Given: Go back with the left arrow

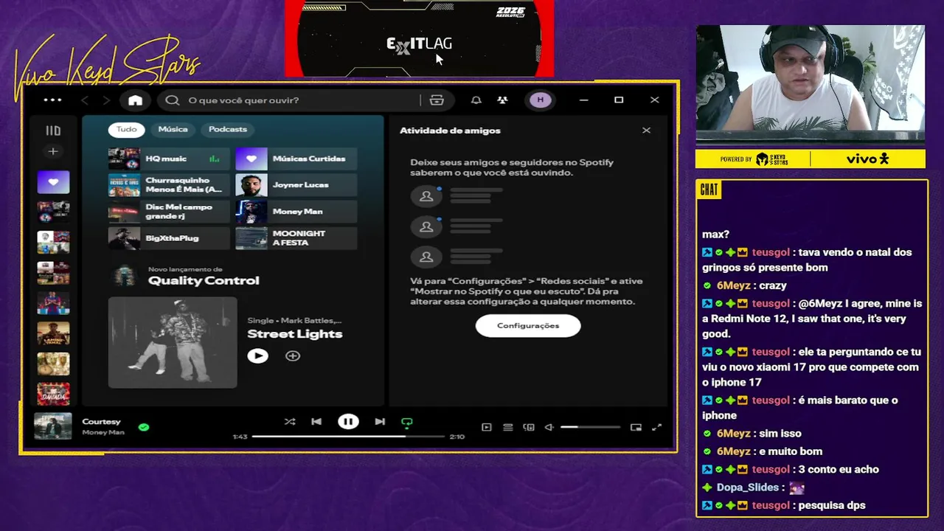Looking at the screenshot, I should (85, 100).
